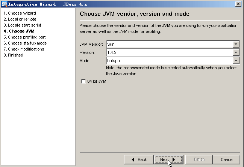Expand the Version dropdown arrow
The width and height of the screenshot is (244, 167).
point(236,52)
